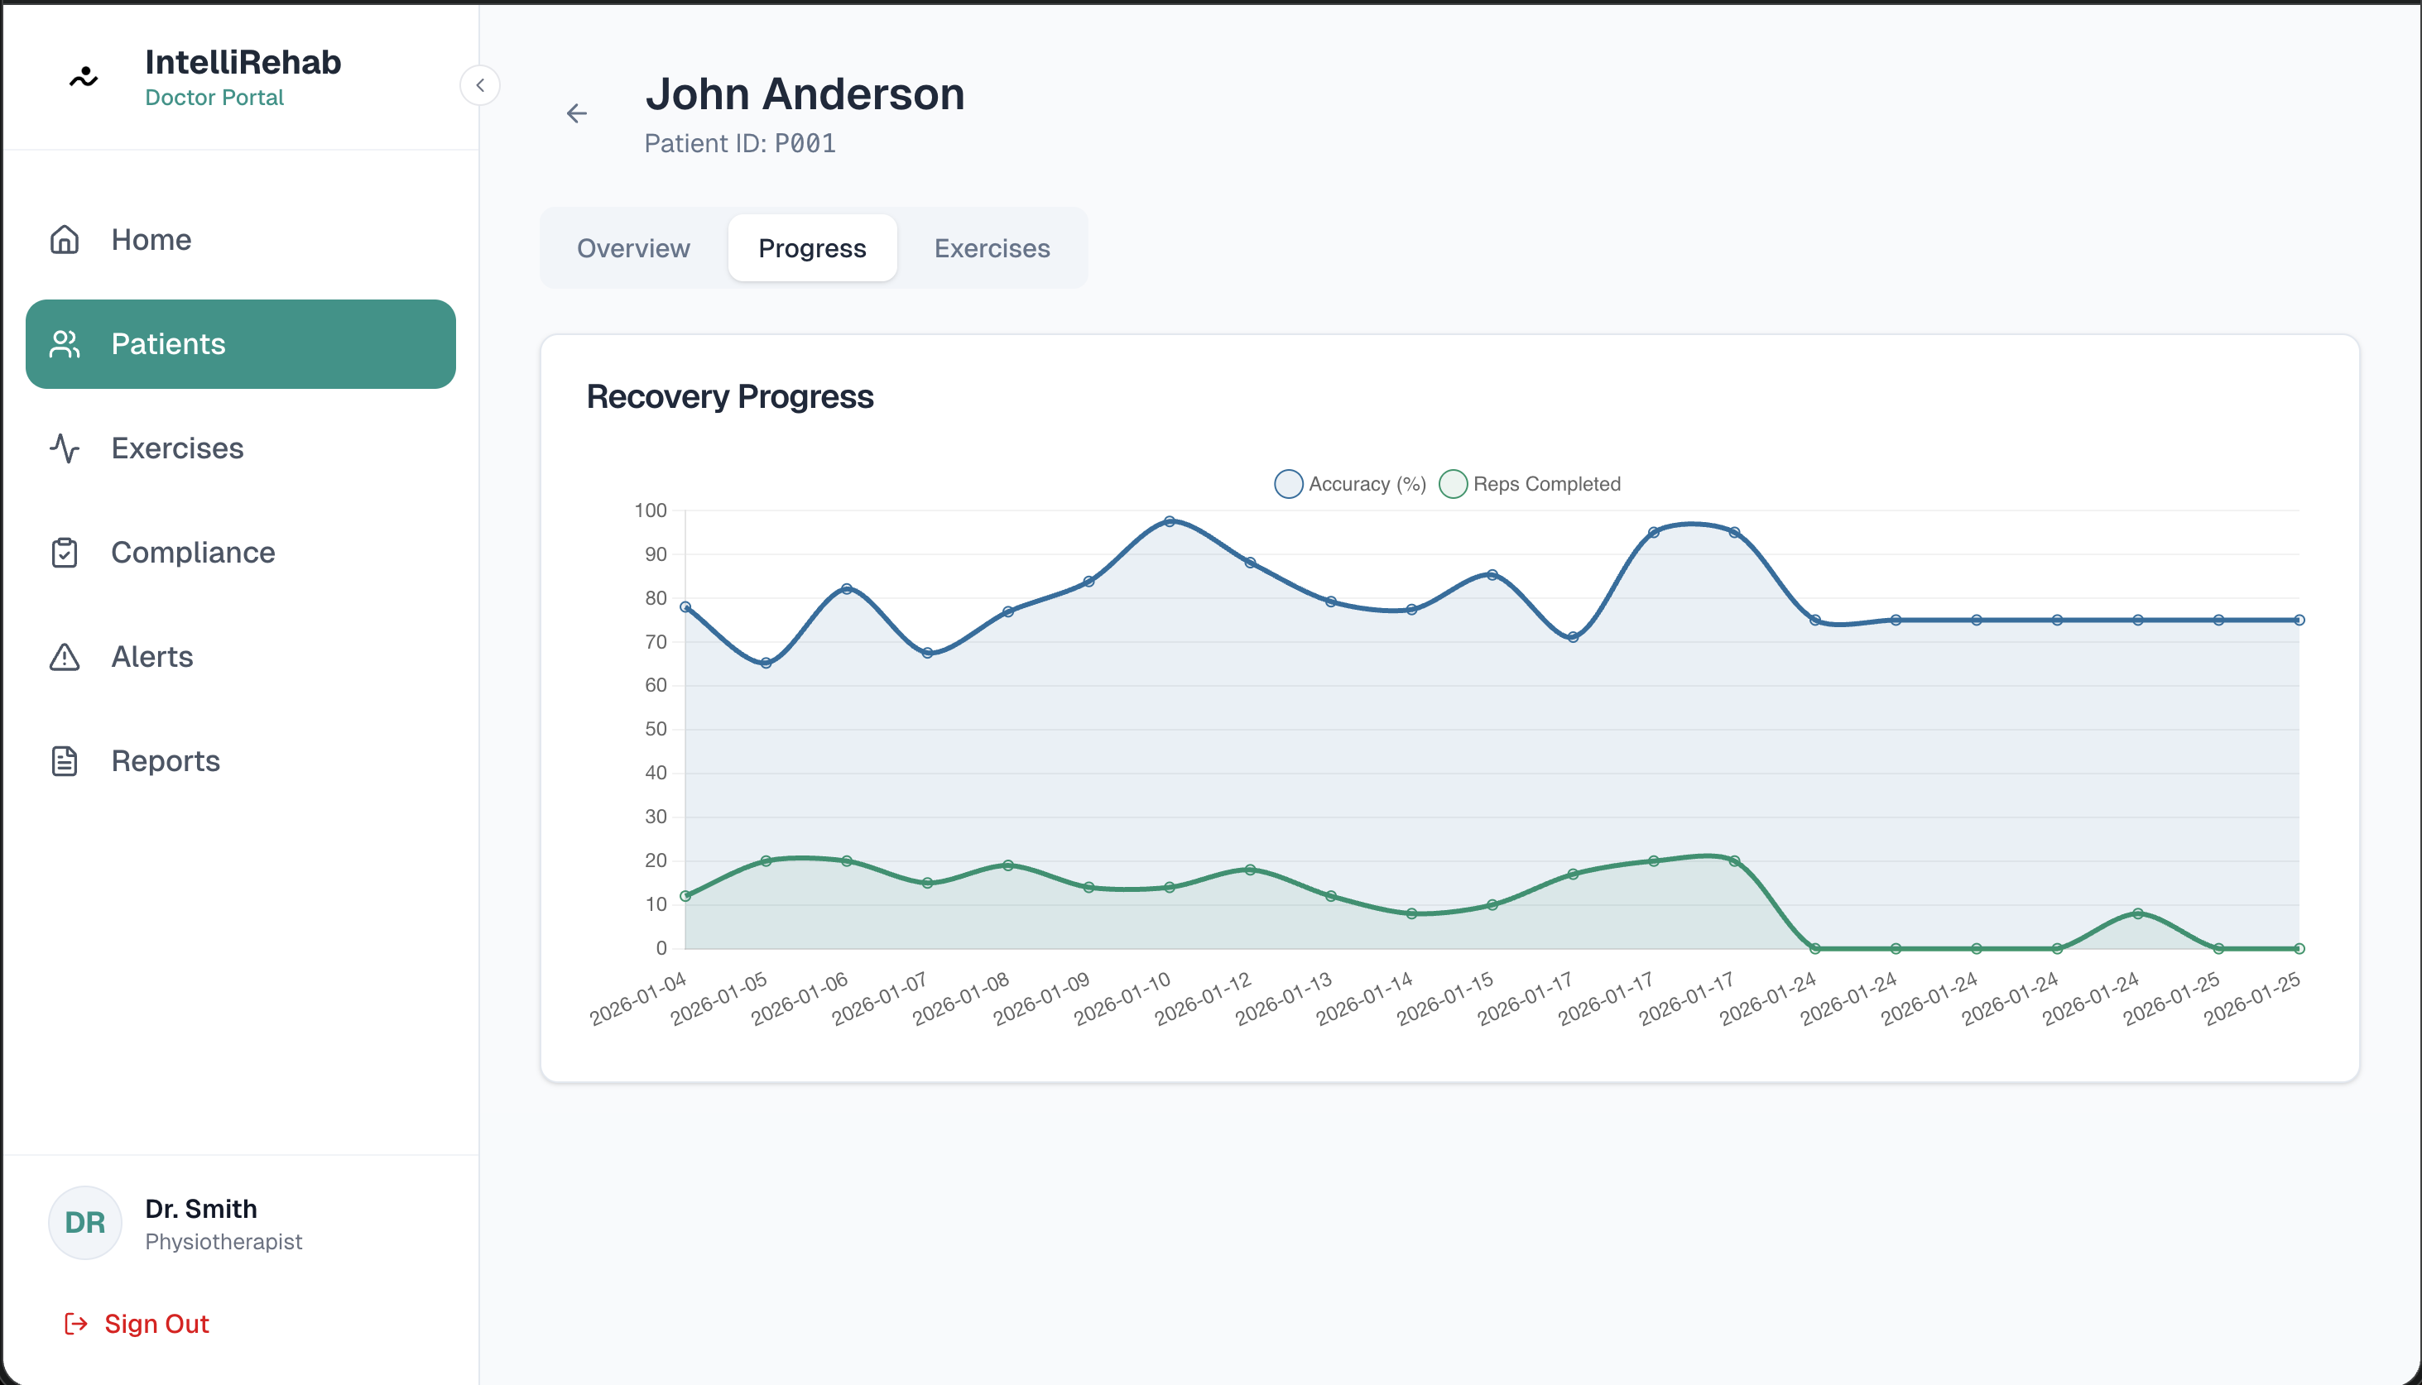Click the peak accuracy point on 2026-01-10
Screen dimensions: 2422x1385
pyautogui.click(x=1170, y=521)
